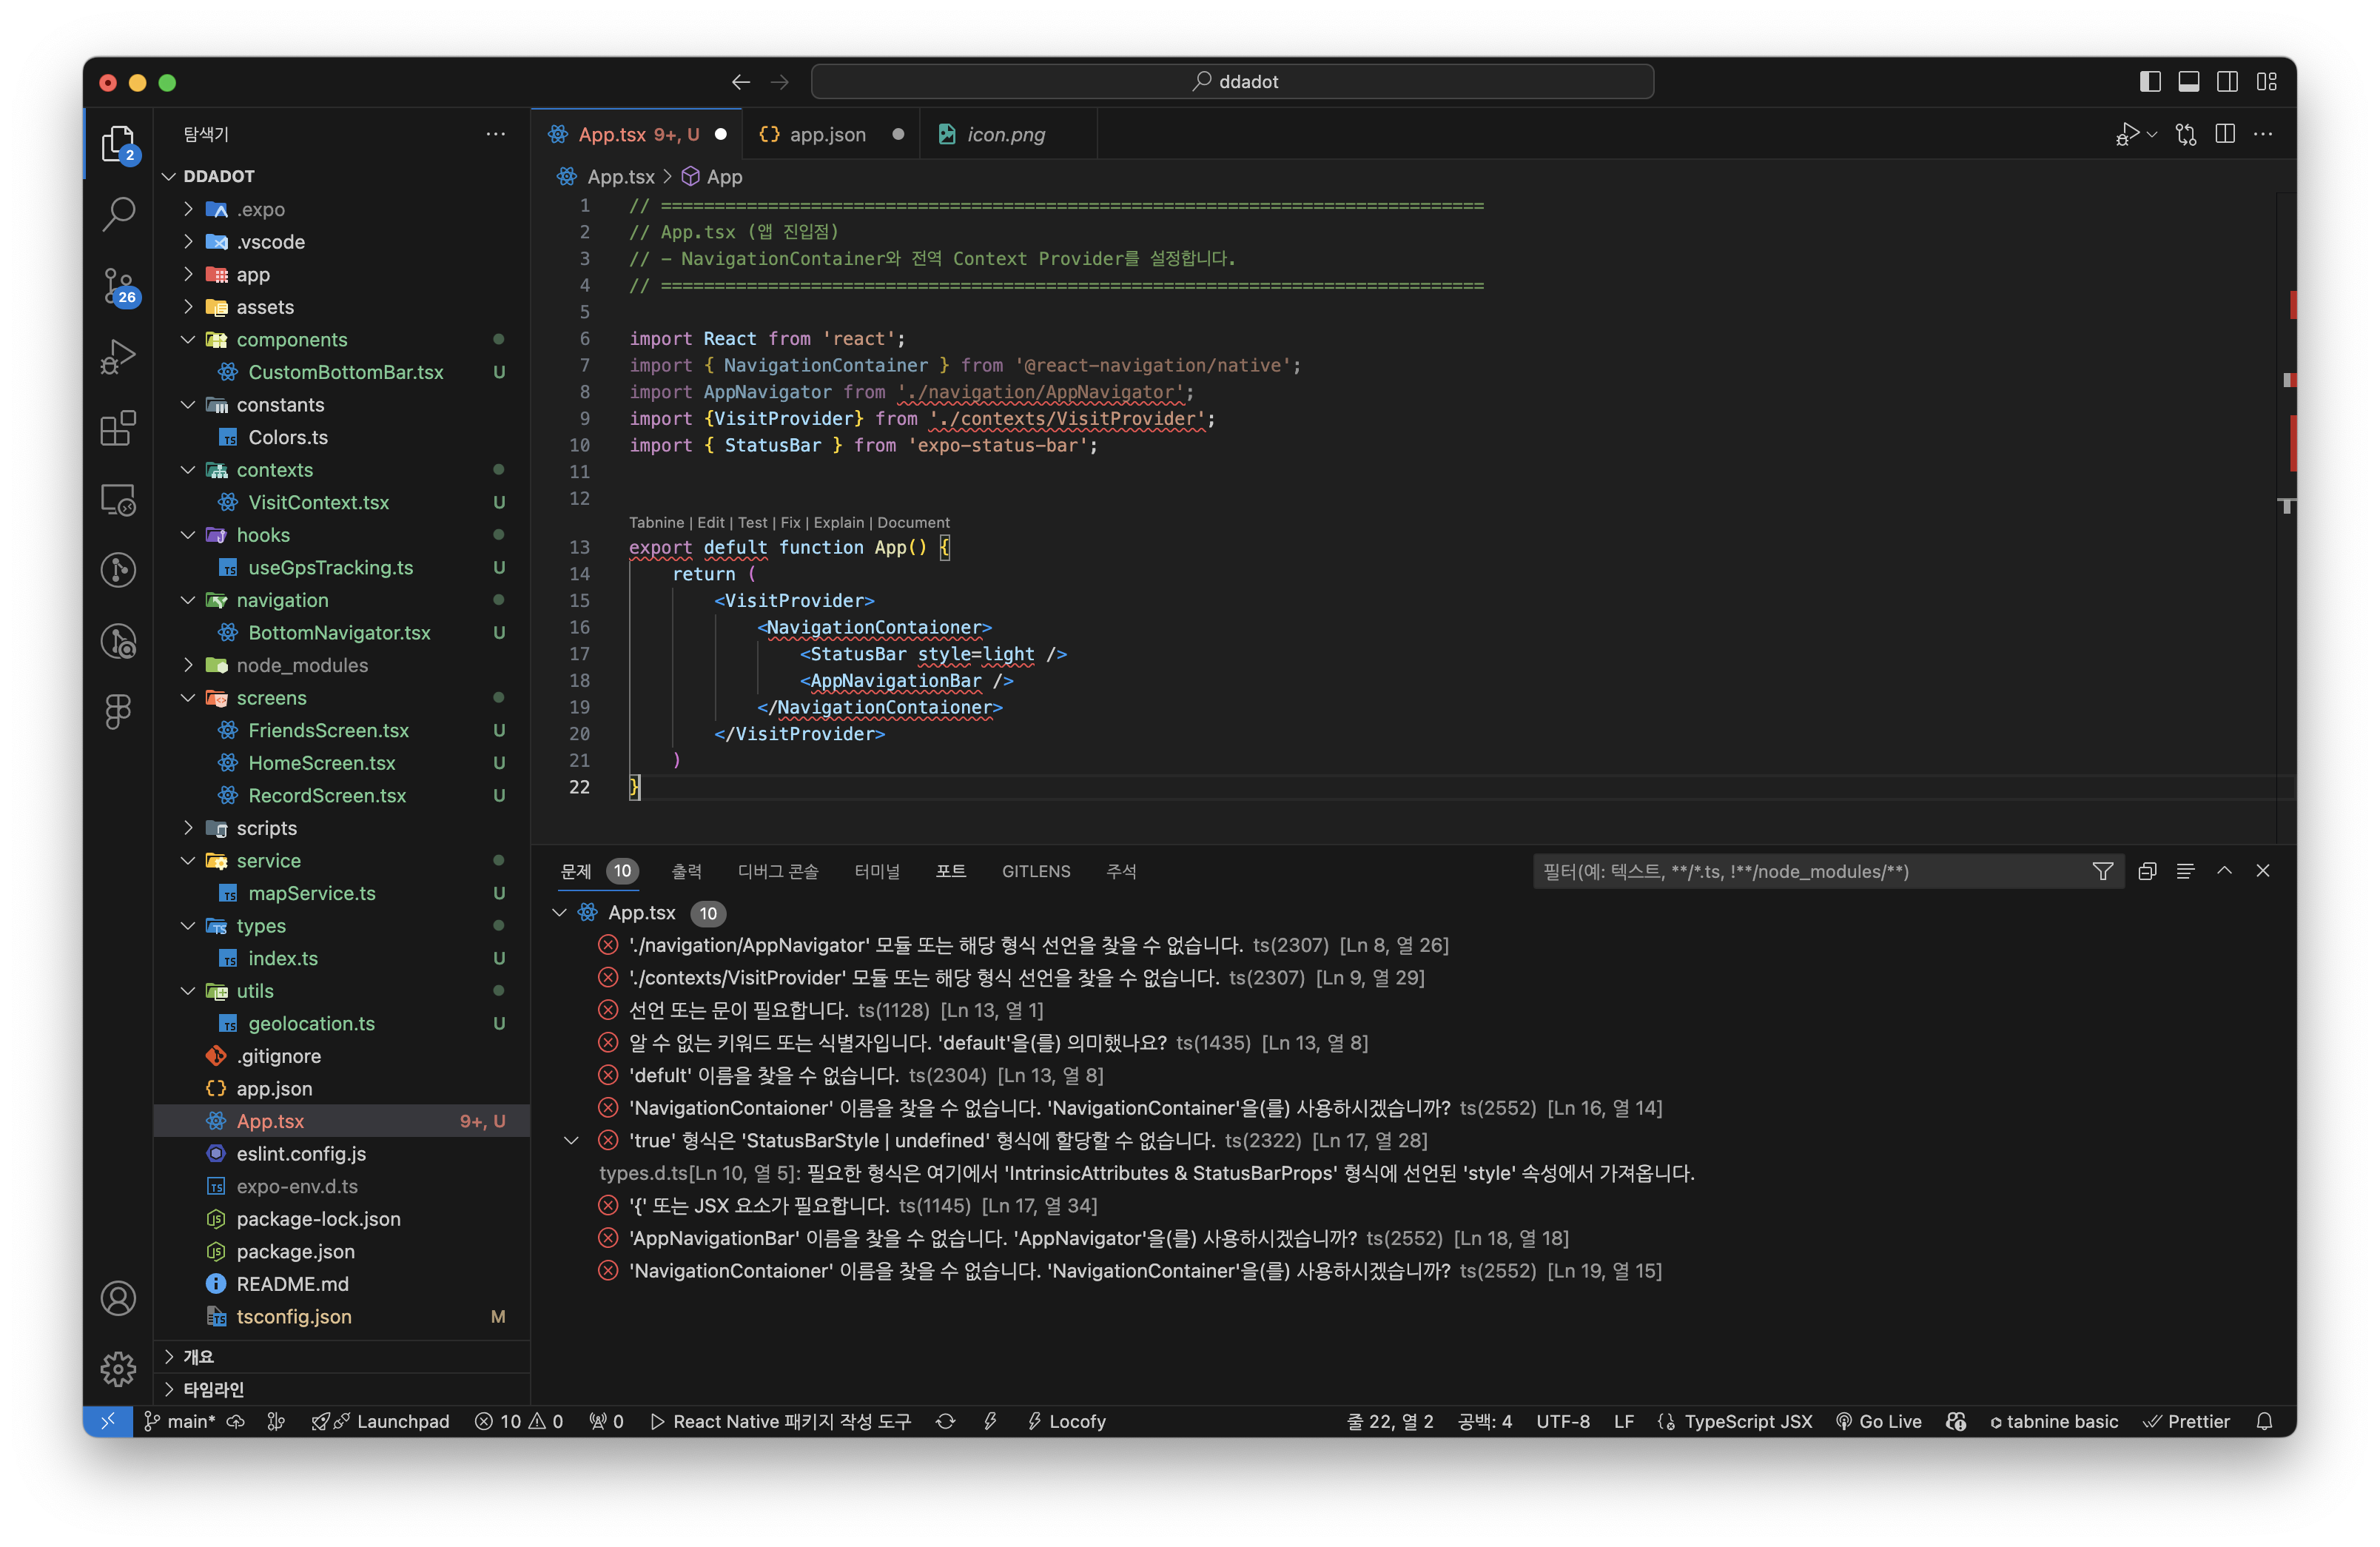
Task: Click Go Live in status bar
Action: tap(1879, 1421)
